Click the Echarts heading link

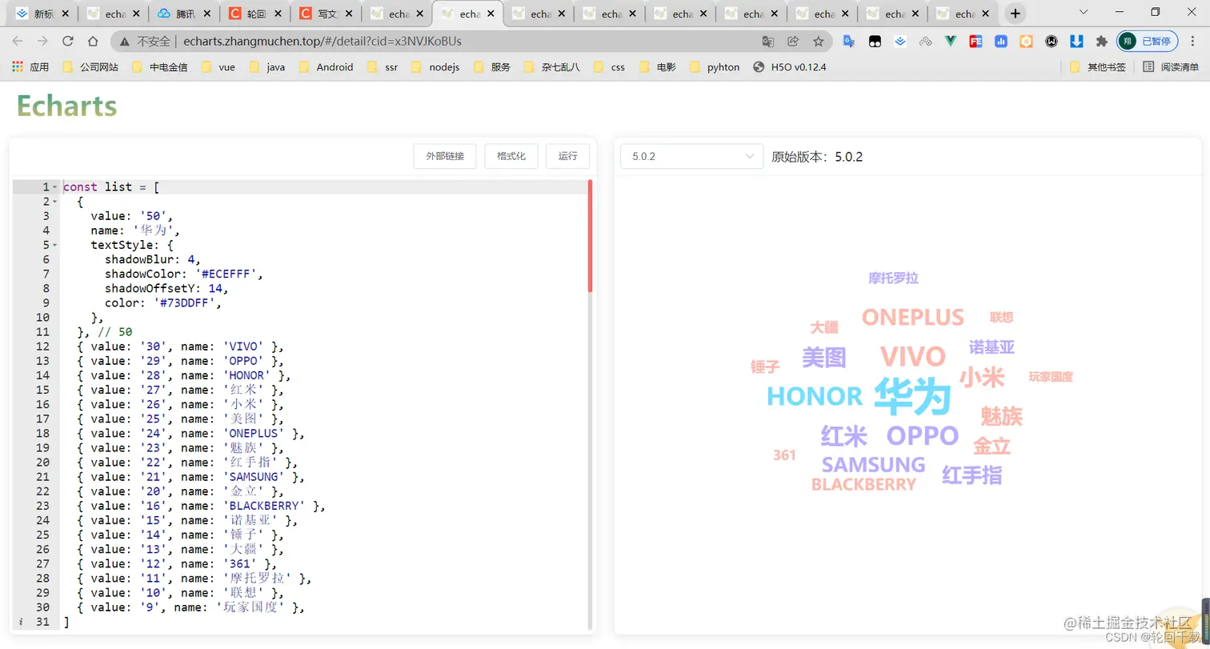click(66, 105)
